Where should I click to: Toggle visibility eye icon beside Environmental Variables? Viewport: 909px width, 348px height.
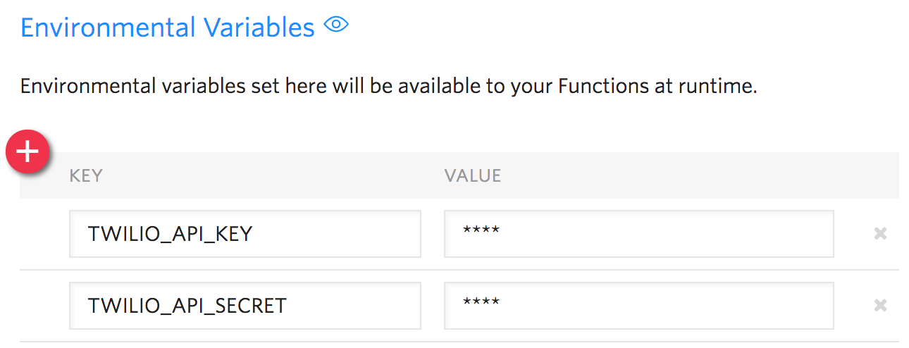coord(336,25)
